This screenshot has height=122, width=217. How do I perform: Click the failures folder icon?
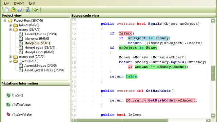click(x=15, y=25)
